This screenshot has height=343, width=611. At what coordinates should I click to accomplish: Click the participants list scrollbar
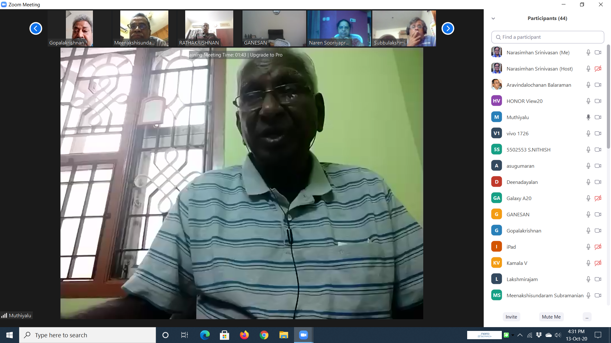(x=608, y=95)
